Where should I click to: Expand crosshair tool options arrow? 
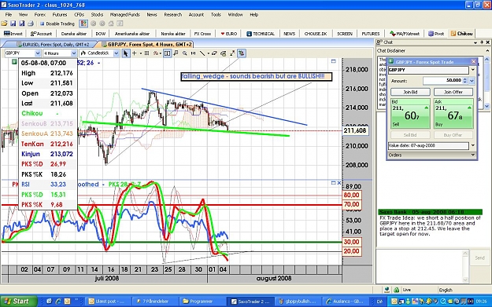(140, 53)
